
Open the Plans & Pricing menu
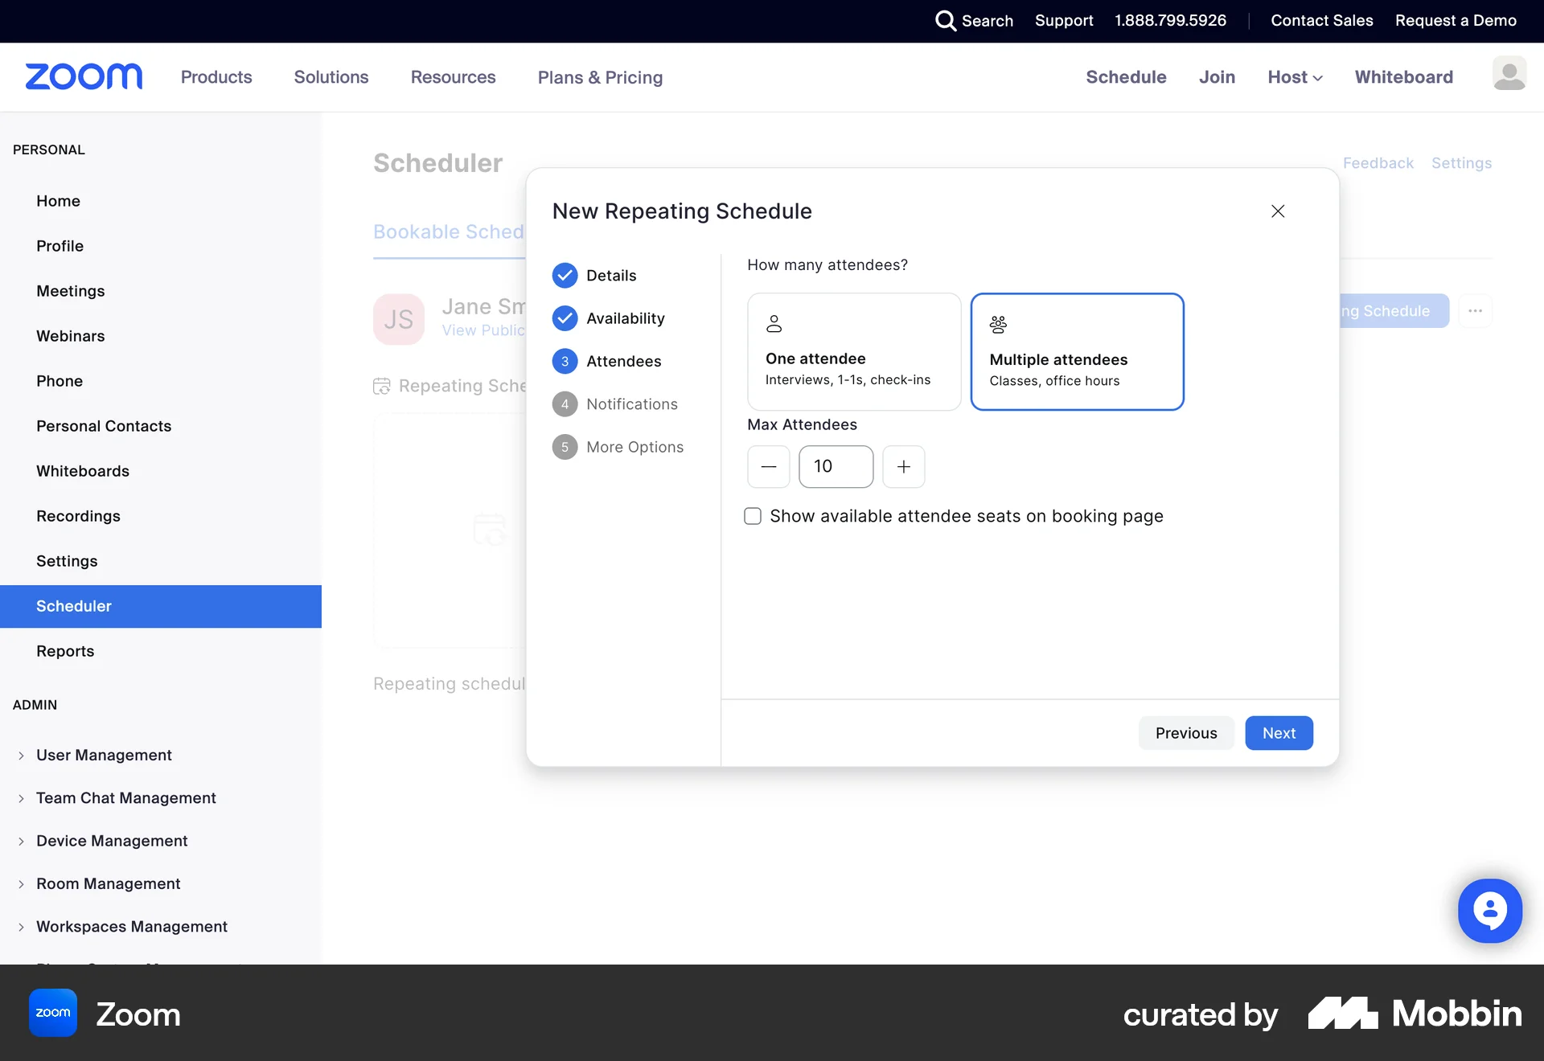pos(600,76)
